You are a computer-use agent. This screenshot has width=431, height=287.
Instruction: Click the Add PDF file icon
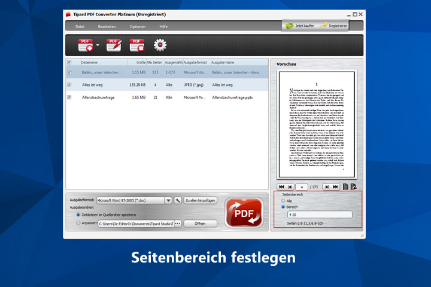86,45
